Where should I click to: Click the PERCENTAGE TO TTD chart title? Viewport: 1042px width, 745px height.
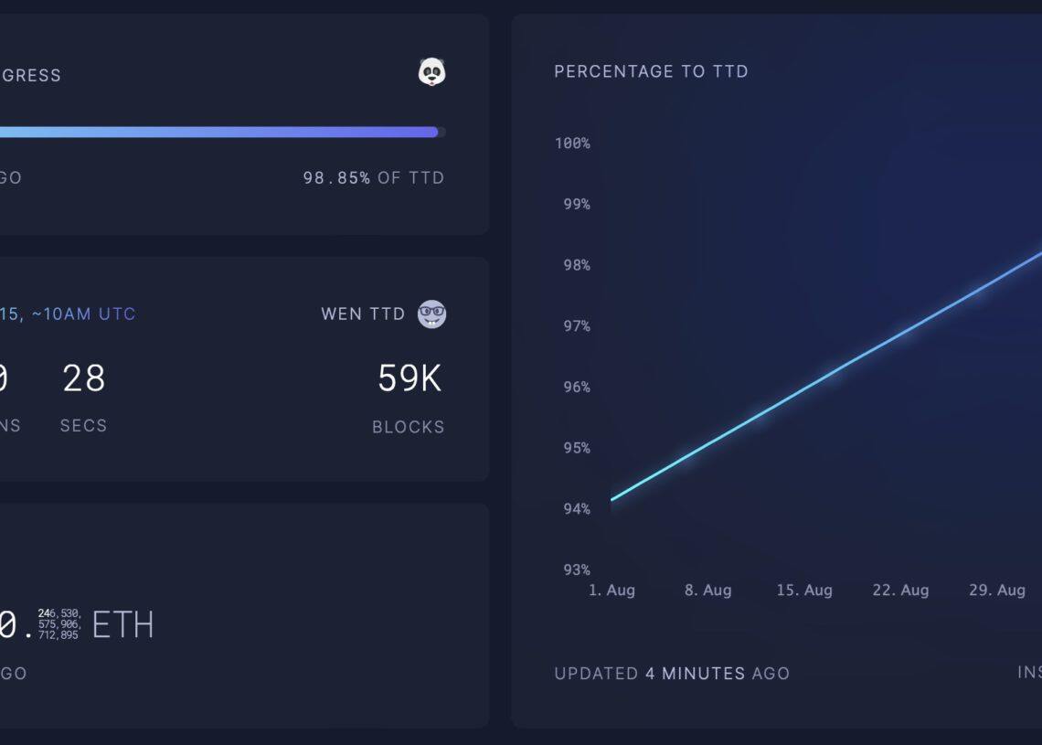point(651,71)
